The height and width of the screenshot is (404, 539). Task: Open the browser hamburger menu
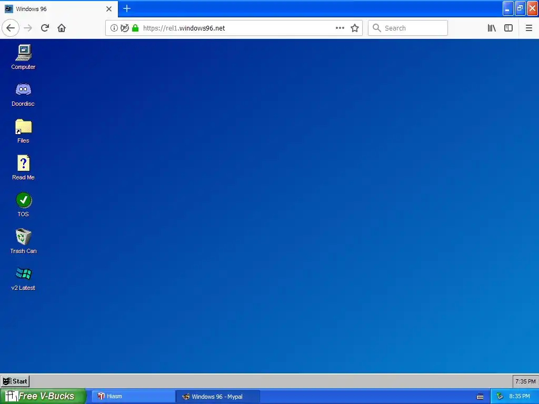pyautogui.click(x=529, y=28)
